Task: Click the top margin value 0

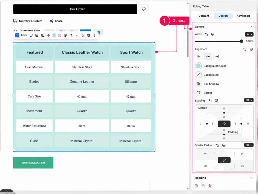Action: coord(224,108)
